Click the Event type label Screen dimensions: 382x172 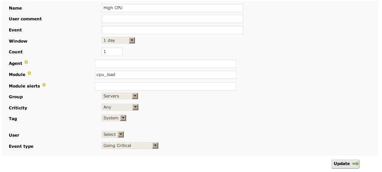coord(21,146)
